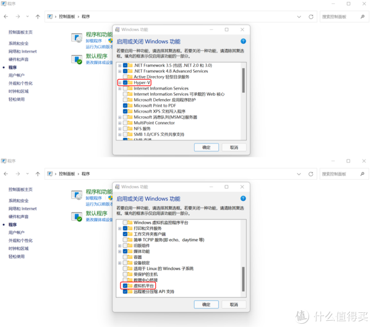The width and height of the screenshot is (371, 327).
Task: Click 控制面板主页 link in top window
Action: point(20,32)
